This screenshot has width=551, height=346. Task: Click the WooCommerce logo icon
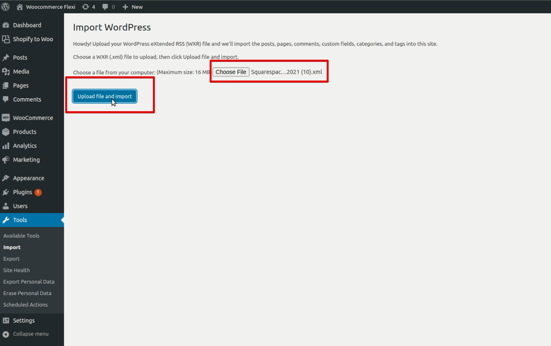point(6,118)
